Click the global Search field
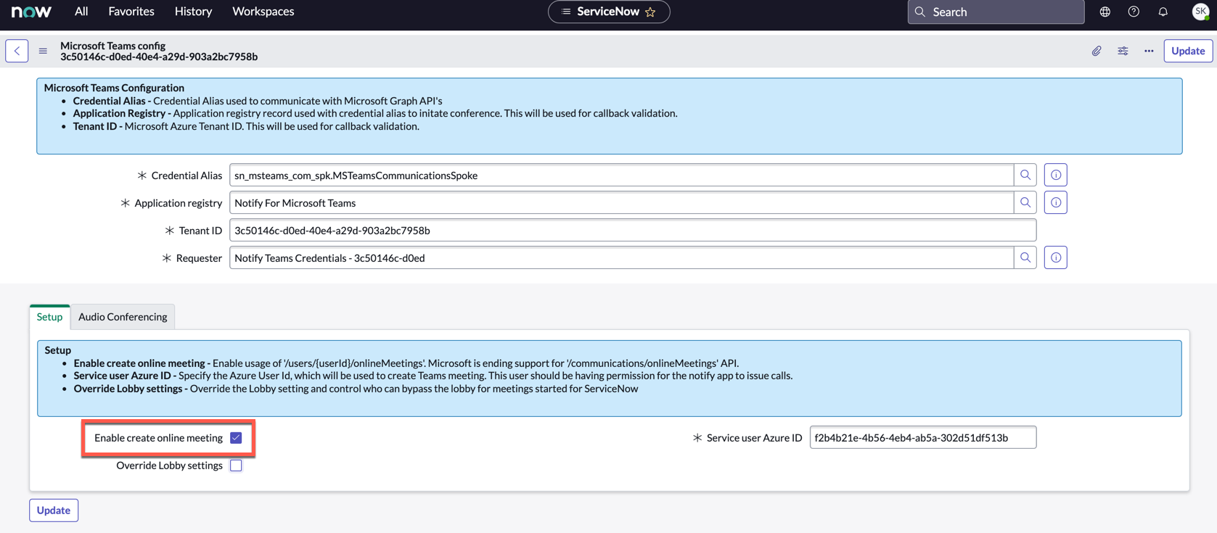Screen dimensions: 1217x533 996,12
